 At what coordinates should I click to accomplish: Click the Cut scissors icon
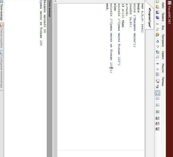(x=158, y=24)
